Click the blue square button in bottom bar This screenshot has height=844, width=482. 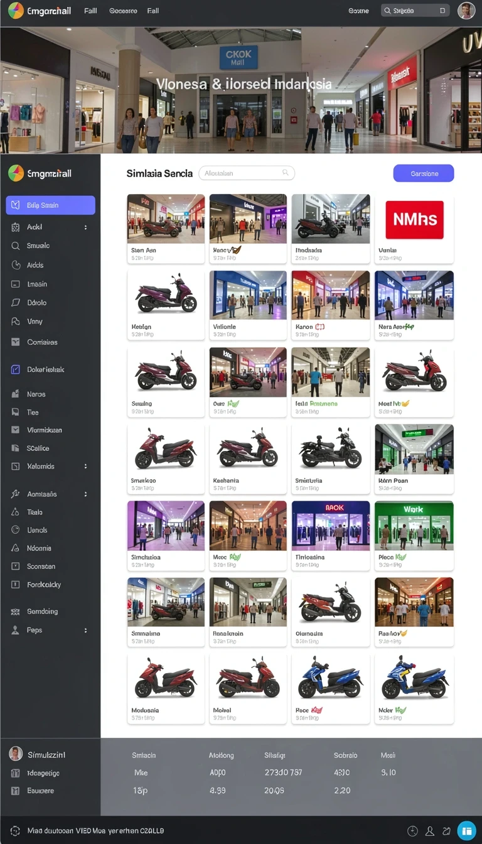click(x=466, y=831)
